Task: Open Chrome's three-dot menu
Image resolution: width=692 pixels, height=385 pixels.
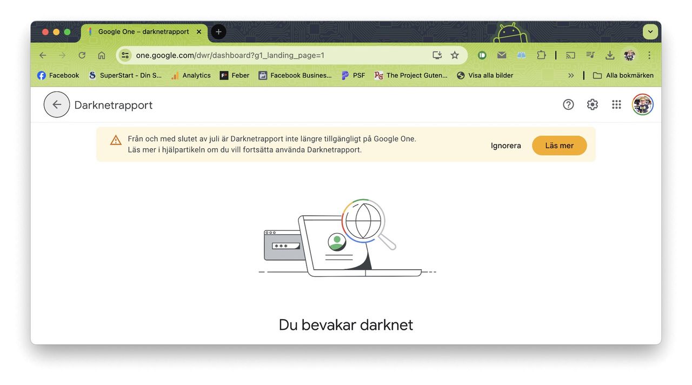Action: point(649,55)
